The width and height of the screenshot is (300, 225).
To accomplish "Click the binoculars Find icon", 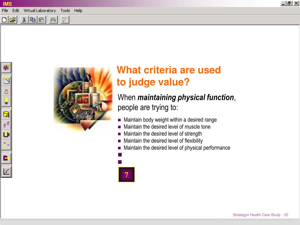I will tap(53, 20).
